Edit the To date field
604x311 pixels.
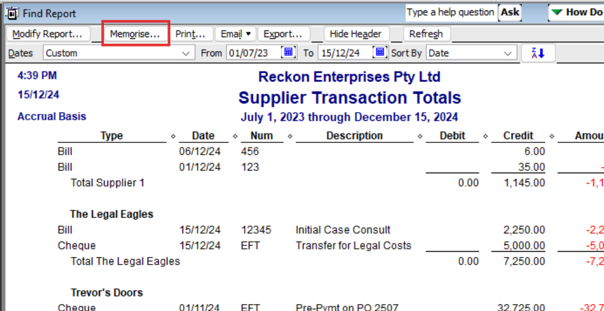[345, 53]
